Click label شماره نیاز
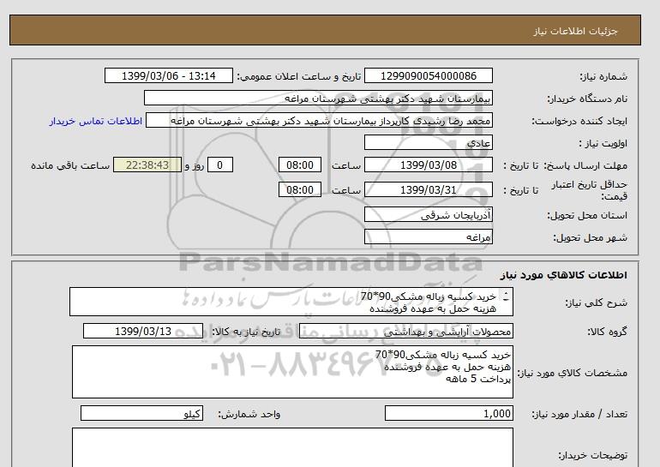660x467 pixels. (603, 76)
